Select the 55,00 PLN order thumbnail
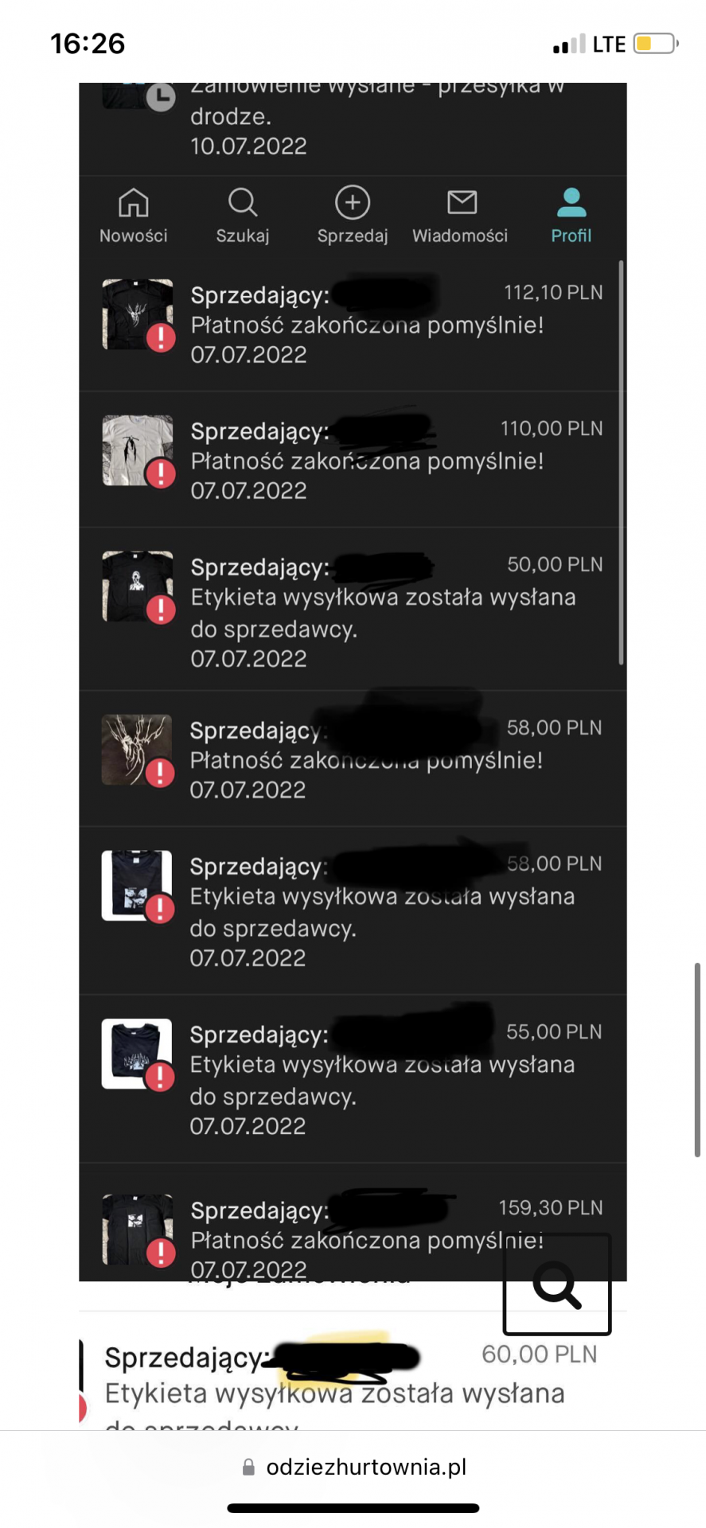Viewport: 706px width, 1528px height. (137, 1054)
